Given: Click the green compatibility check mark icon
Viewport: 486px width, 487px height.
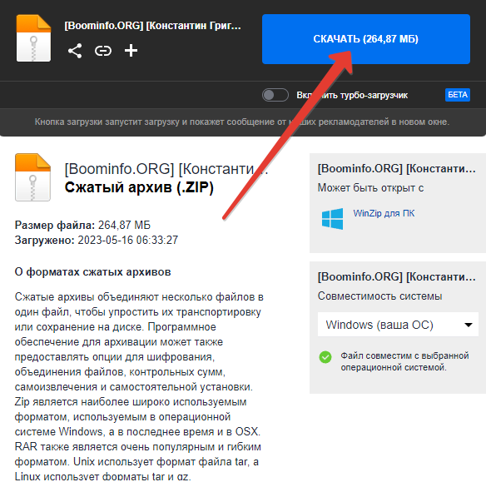Looking at the screenshot, I should (325, 357).
